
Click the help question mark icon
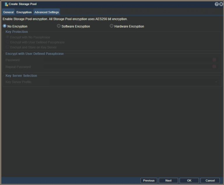point(217,4)
